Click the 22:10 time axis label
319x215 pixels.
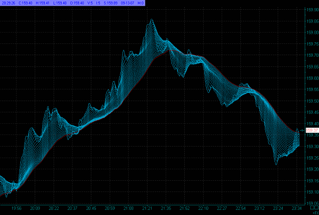pyautogui.click(x=203, y=208)
